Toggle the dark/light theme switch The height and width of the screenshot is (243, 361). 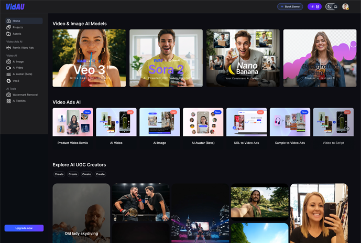click(332, 7)
